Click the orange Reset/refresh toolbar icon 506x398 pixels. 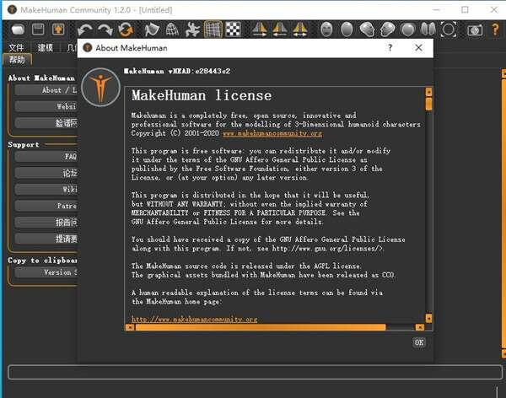click(126, 30)
